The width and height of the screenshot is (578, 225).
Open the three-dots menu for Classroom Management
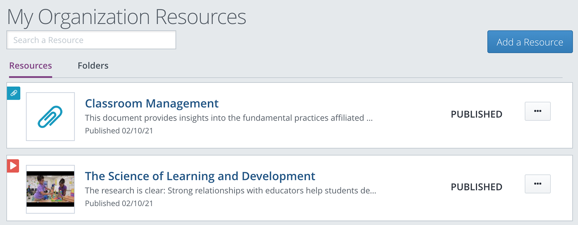(538, 111)
